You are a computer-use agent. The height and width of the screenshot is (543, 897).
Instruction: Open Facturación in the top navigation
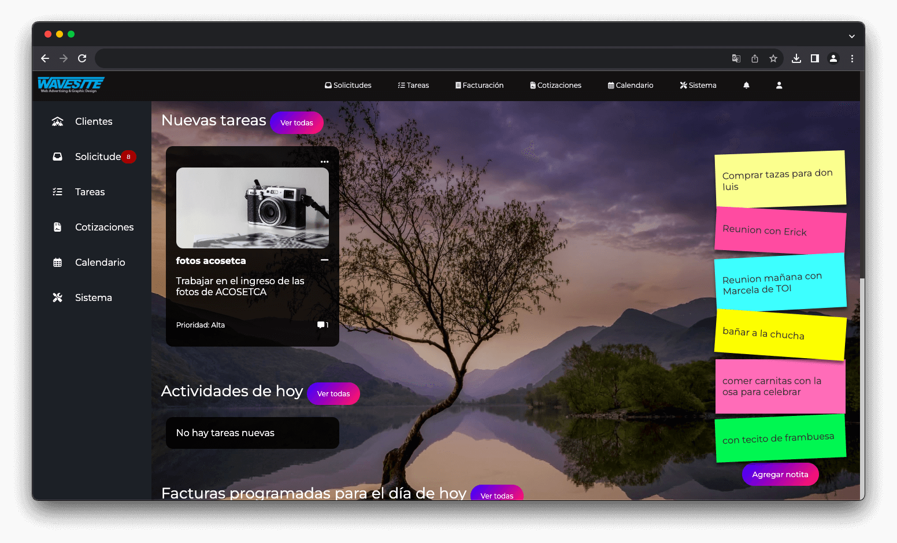tap(480, 85)
